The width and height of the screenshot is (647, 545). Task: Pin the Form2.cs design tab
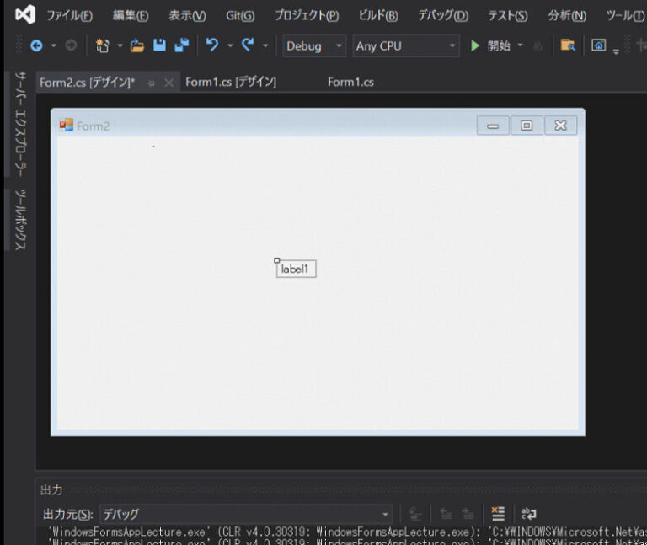click(x=151, y=83)
